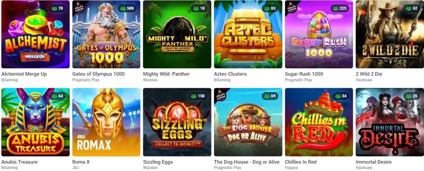Click the Mighty Wild: Panther title link
This screenshot has width=424, height=171.
coord(166,74)
